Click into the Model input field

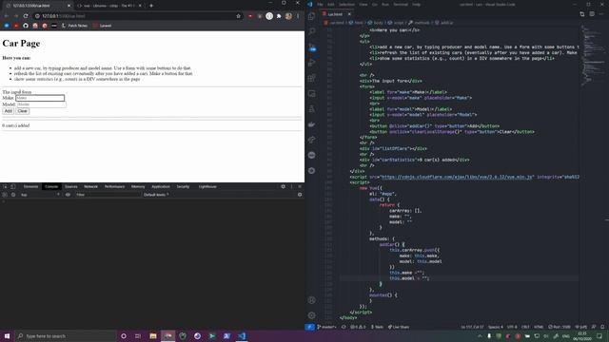coord(41,104)
